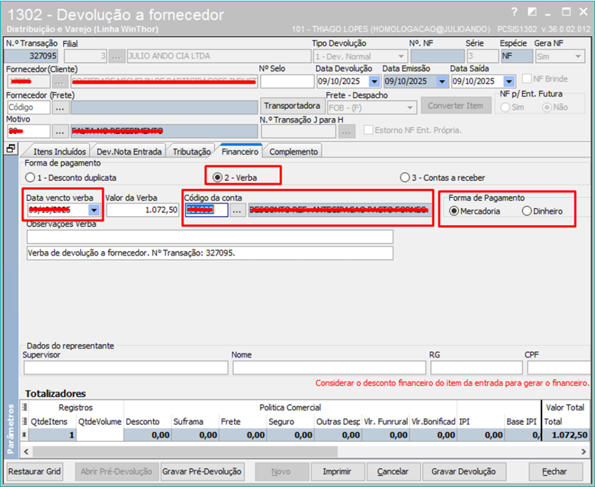Image resolution: width=595 pixels, height=487 pixels.
Task: Switch to the Itens Incluídos tab
Action: (x=60, y=151)
